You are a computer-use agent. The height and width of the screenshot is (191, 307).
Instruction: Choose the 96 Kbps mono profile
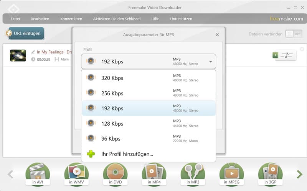tap(149, 139)
